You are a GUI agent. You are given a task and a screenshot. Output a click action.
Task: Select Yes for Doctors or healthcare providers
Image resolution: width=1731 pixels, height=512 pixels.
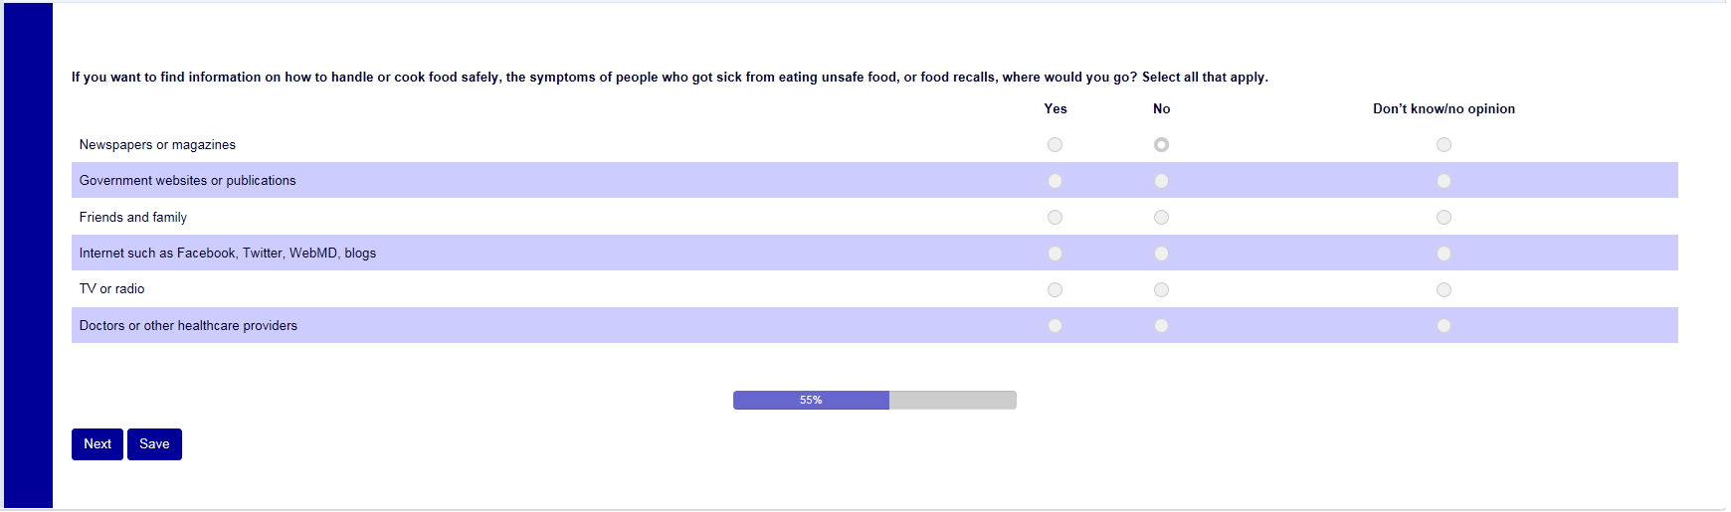[1055, 326]
